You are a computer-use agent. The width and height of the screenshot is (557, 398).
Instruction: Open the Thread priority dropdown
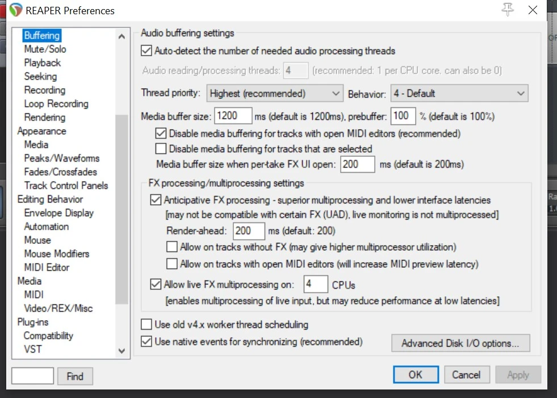[274, 93]
